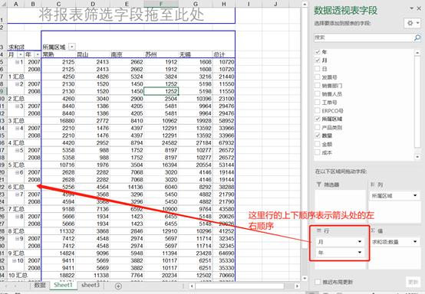Collapse the month 3 group
This screenshot has width=425, height=294.
(x=17, y=106)
